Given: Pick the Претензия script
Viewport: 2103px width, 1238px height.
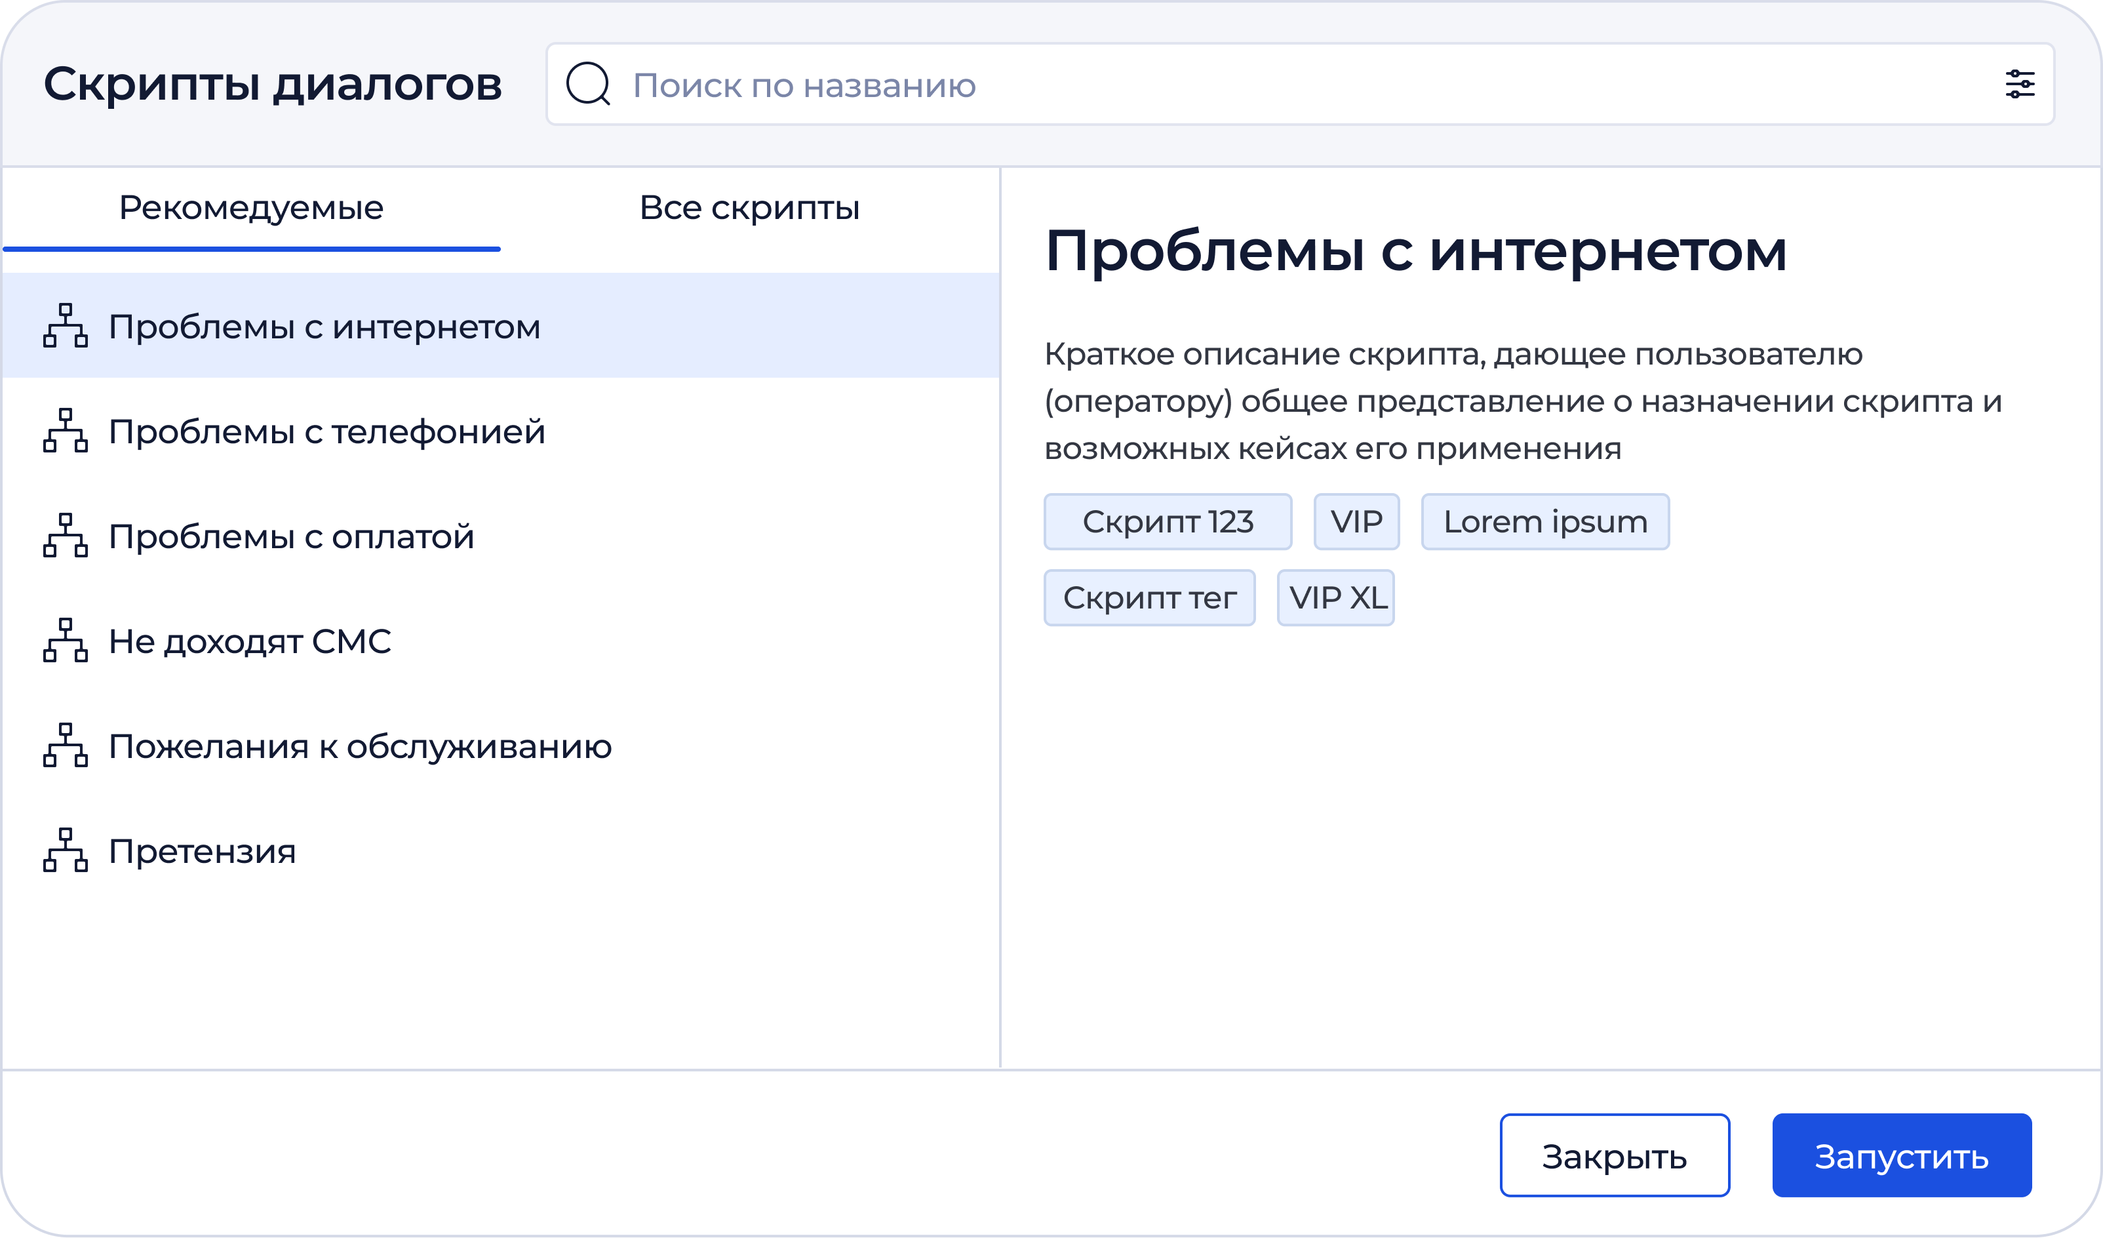Looking at the screenshot, I should [x=501, y=850].
